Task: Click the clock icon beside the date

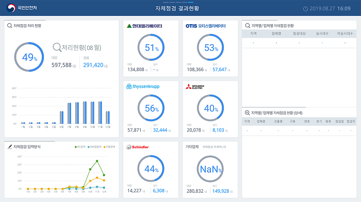Action: click(x=305, y=9)
